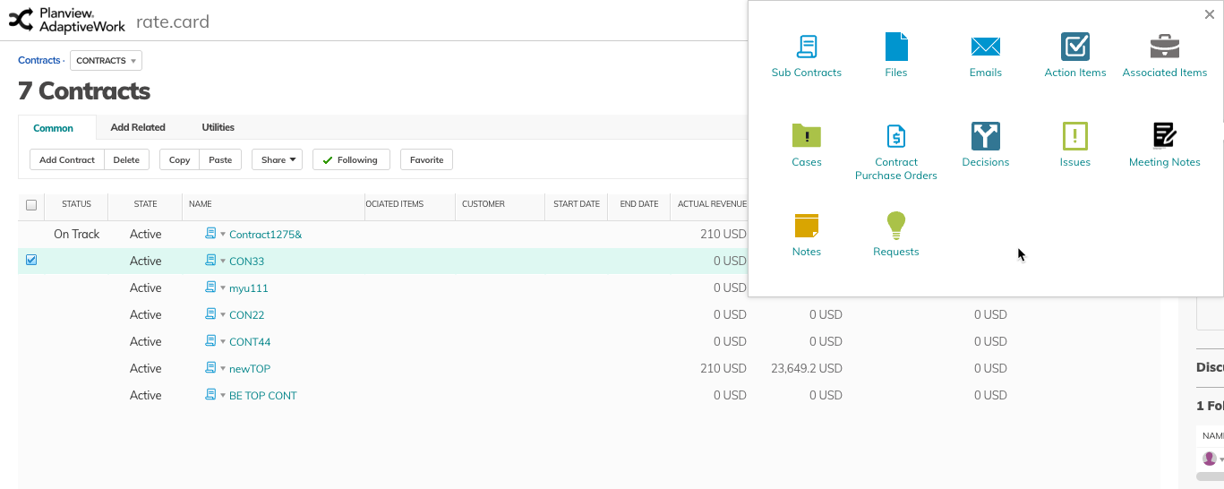
Task: Expand the menu arrow next to Contract1275&
Action: pyautogui.click(x=223, y=235)
